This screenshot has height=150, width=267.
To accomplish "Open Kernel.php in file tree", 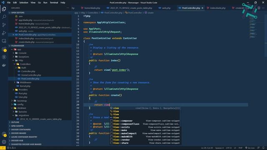I will click(25, 86).
